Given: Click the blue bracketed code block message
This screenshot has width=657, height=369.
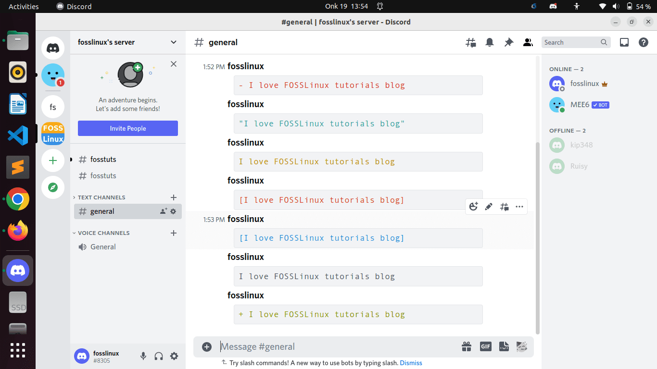Looking at the screenshot, I should [x=358, y=238].
